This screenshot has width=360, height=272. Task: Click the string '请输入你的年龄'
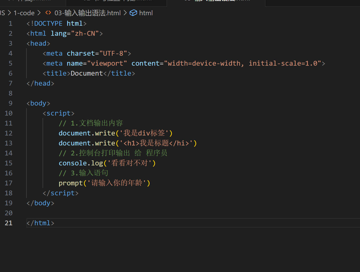[117, 183]
